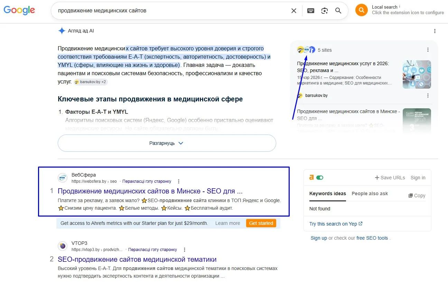448x289 pixels.
Task: Click Sign in link in Ahrefs panel
Action: [x=418, y=178]
